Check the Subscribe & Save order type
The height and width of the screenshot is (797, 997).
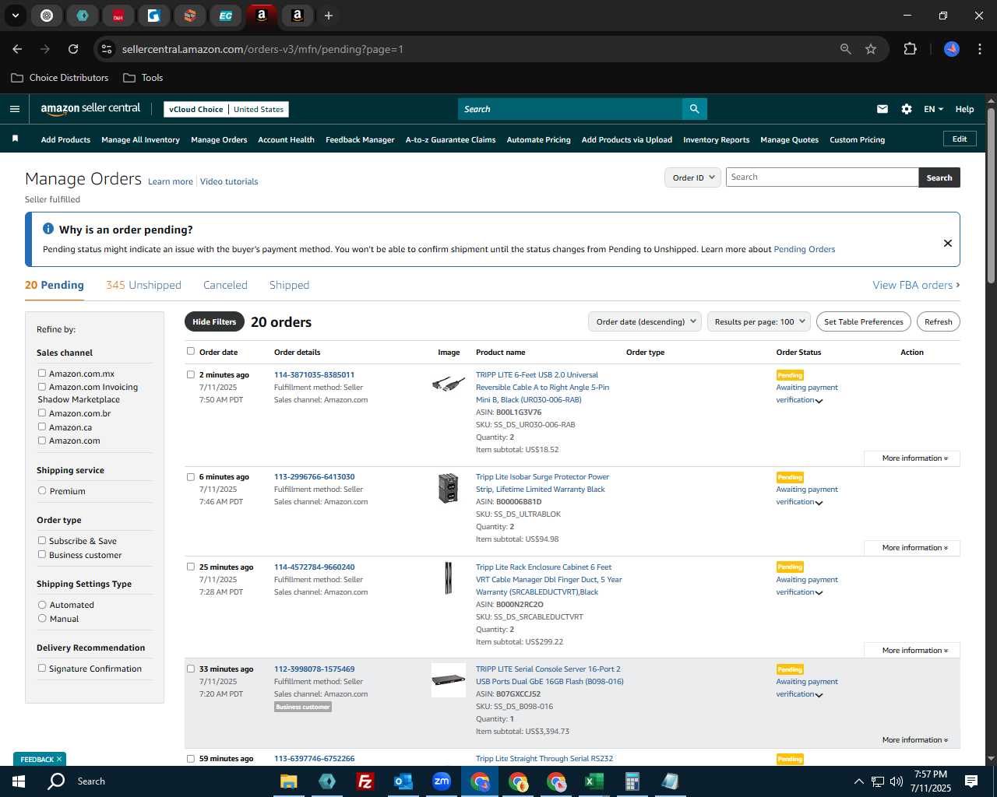(x=42, y=540)
